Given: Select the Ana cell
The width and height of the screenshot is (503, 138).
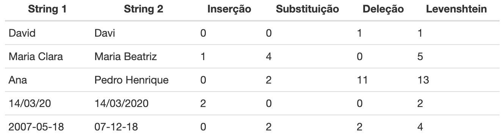Looking at the screenshot, I should coord(17,80).
